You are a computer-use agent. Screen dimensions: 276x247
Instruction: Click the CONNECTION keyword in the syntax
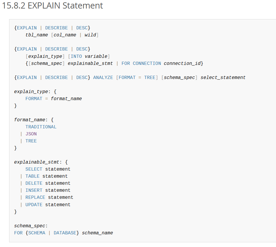tap(147, 63)
